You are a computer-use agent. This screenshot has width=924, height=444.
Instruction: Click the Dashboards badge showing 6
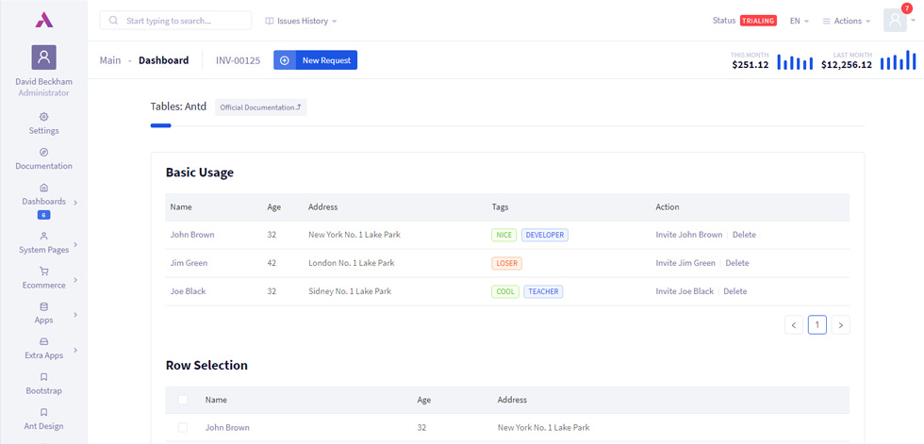click(x=43, y=215)
